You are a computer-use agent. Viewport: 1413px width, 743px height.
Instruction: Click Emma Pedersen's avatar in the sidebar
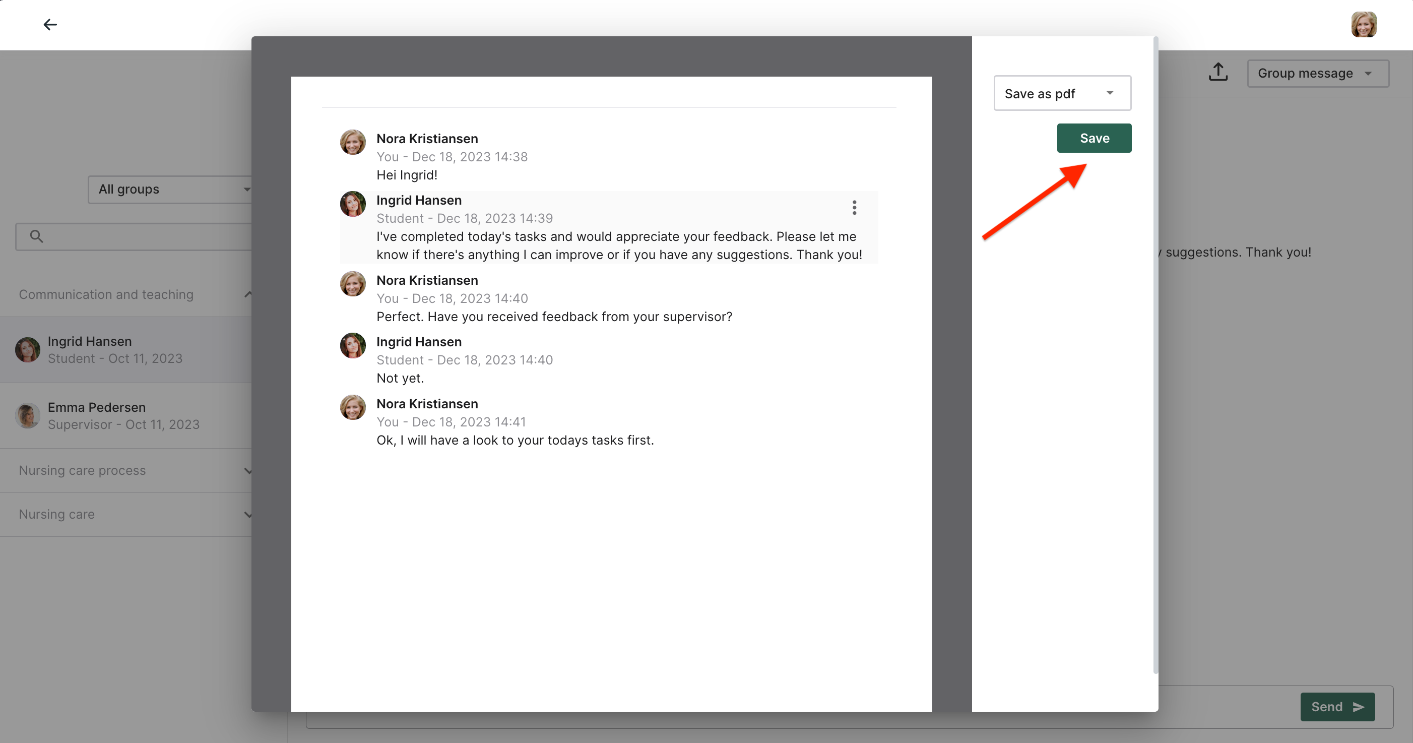tap(27, 415)
